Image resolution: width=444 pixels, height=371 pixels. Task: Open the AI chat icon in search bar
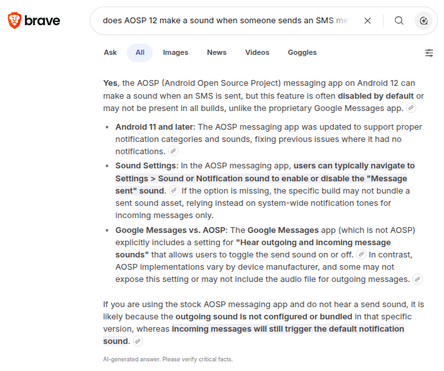click(x=423, y=21)
